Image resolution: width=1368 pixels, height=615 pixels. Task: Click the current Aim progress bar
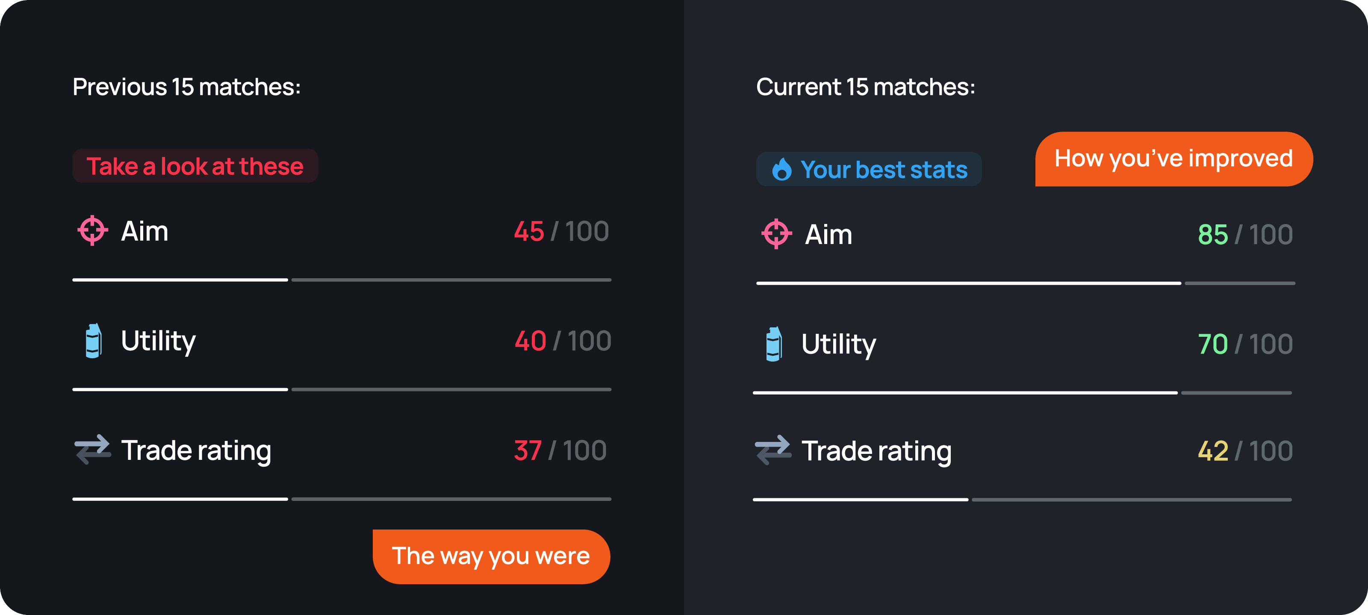click(x=1026, y=283)
